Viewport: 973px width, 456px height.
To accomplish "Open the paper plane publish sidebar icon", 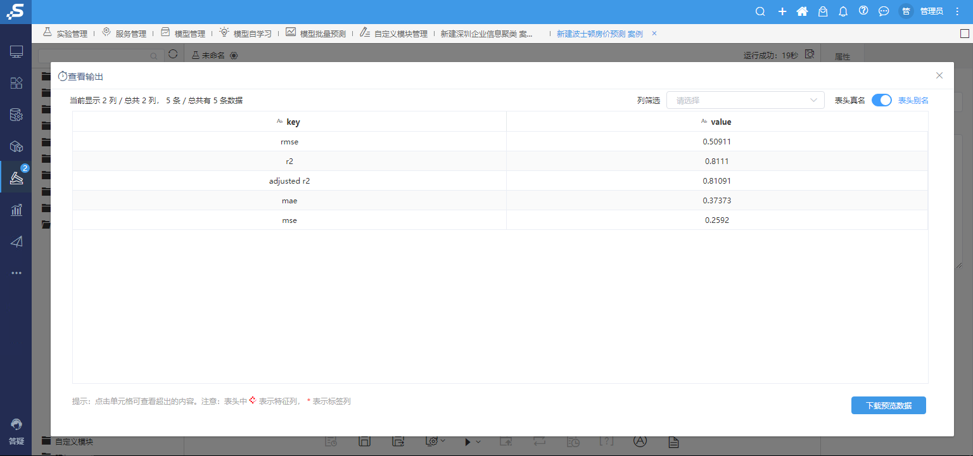I will click(x=16, y=241).
